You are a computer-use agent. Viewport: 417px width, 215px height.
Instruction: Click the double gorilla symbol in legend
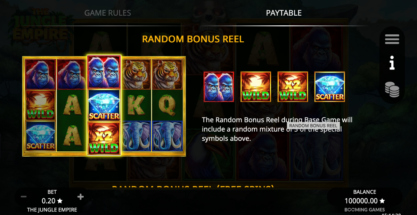[219, 87]
